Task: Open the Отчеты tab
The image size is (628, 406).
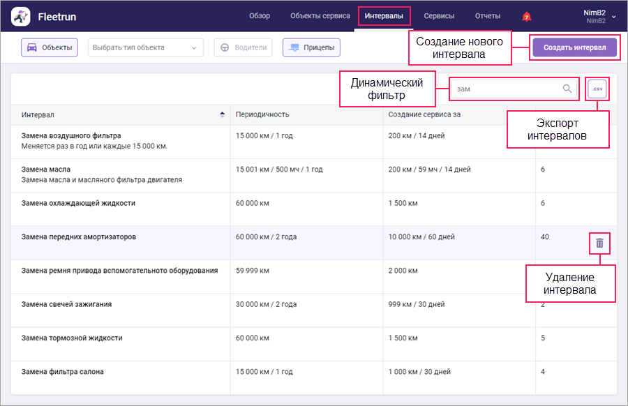Action: [488, 16]
